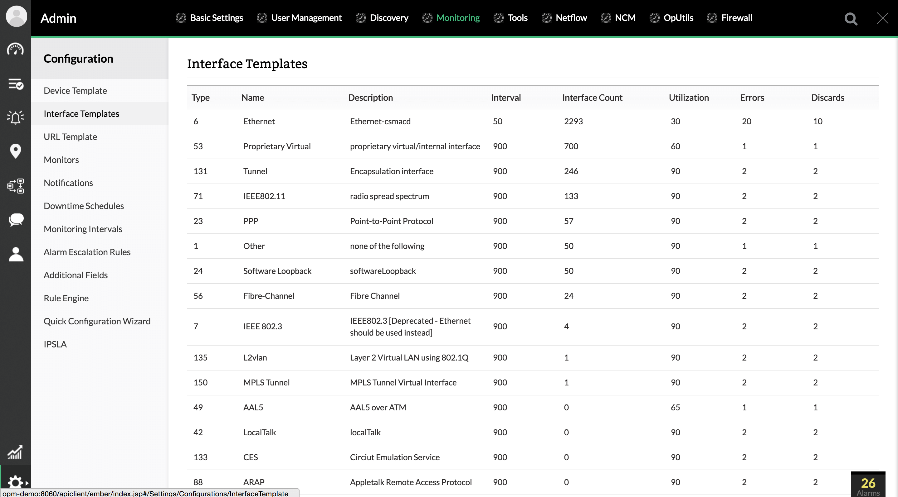The image size is (898, 497).
Task: Click the chat bubble sidebar icon
Action: point(15,220)
